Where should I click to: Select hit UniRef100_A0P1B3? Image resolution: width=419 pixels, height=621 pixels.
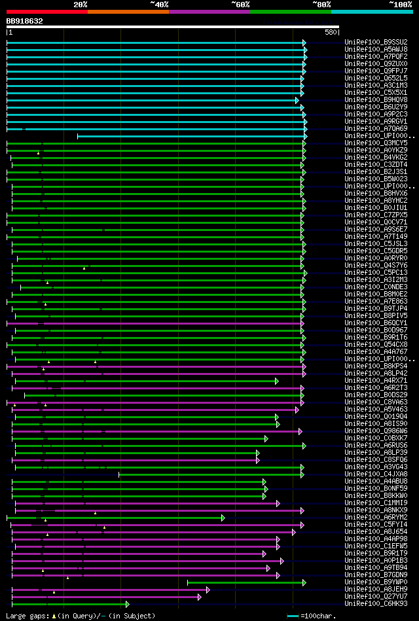376,560
